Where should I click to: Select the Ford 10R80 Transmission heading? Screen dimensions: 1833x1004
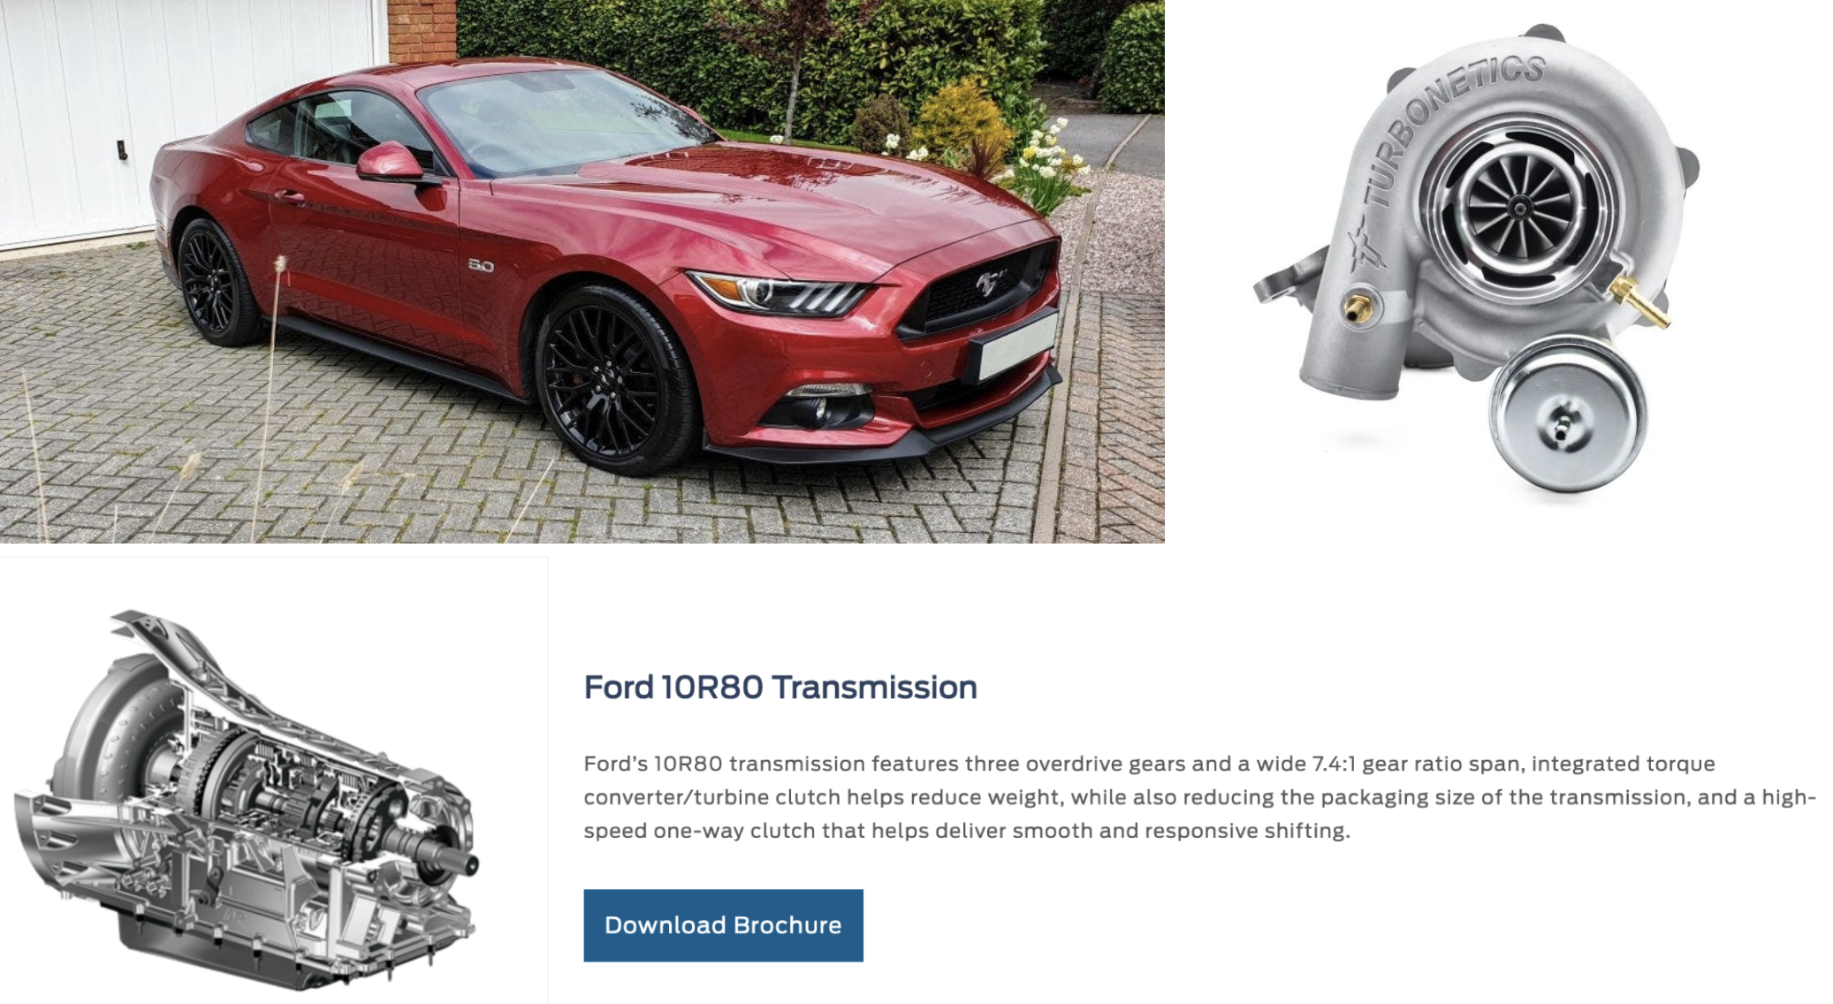780,687
